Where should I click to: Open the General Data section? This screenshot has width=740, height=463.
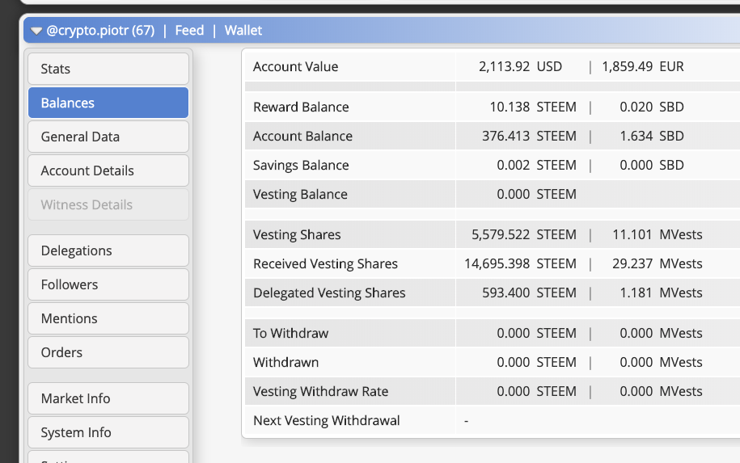click(108, 137)
